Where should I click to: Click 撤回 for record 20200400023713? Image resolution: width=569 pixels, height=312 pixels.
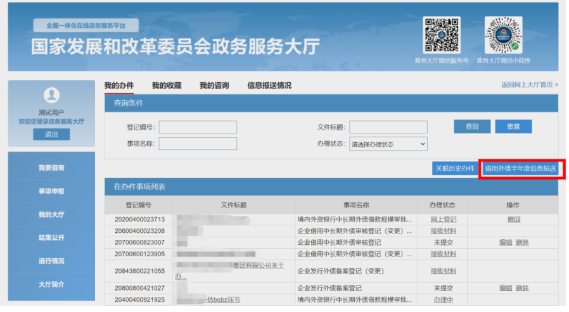tap(513, 219)
